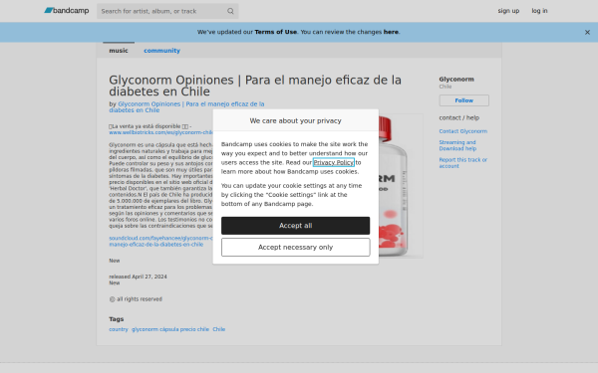Select the Chile tag

pos(218,329)
